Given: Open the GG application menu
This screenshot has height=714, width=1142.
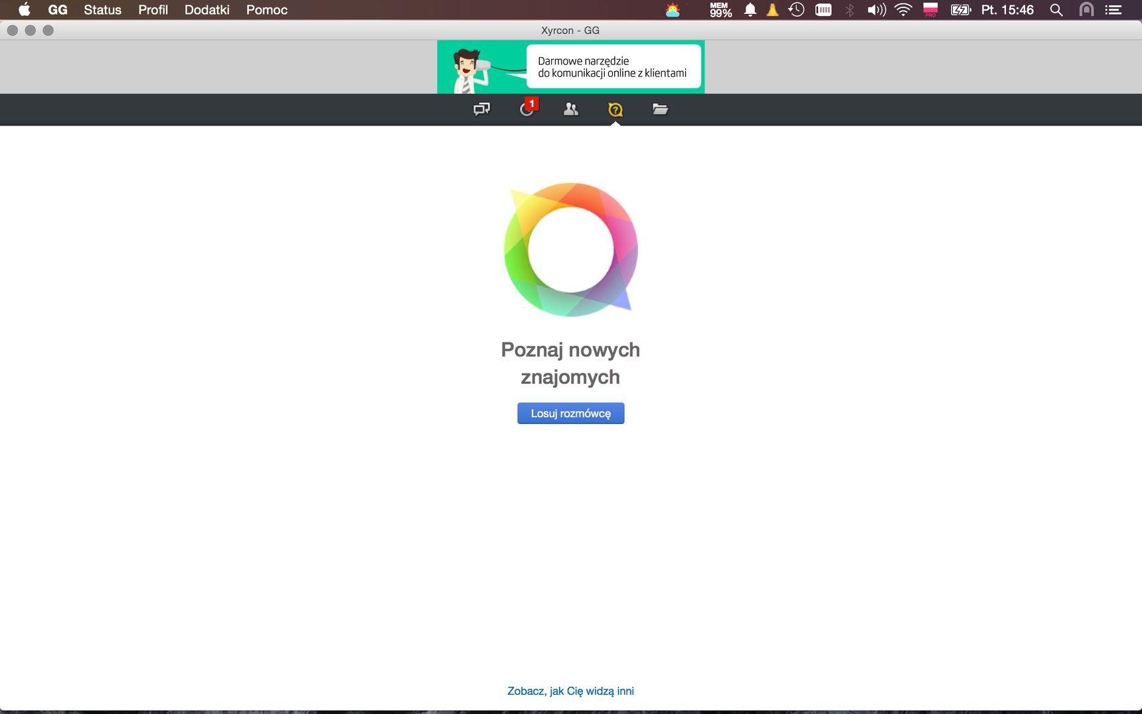Looking at the screenshot, I should click(x=58, y=10).
